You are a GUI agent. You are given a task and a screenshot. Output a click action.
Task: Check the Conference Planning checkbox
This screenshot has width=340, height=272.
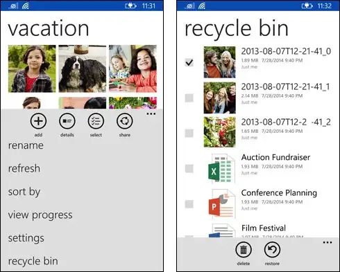click(189, 204)
